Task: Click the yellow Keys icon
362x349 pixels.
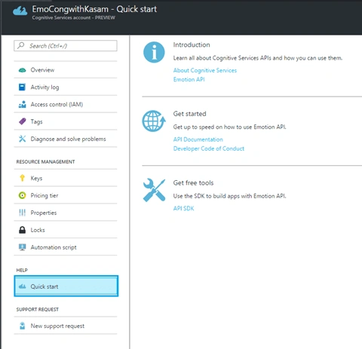Action: (x=22, y=178)
